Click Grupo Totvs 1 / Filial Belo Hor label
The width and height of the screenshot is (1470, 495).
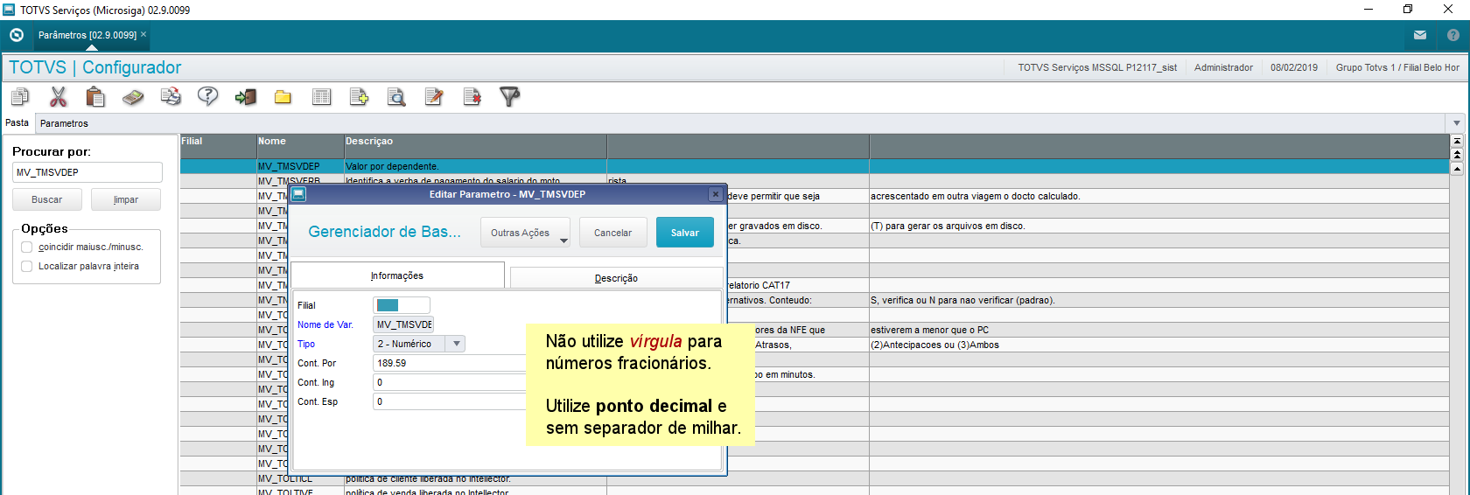1397,67
